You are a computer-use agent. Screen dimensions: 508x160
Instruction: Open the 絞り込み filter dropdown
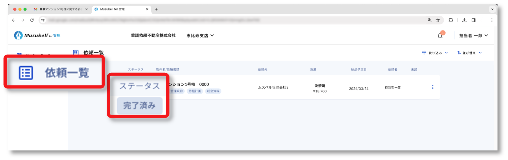coord(435,53)
